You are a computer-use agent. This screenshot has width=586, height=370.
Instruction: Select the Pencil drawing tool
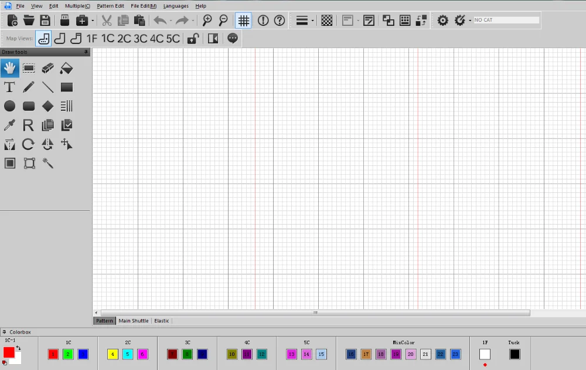tap(29, 87)
